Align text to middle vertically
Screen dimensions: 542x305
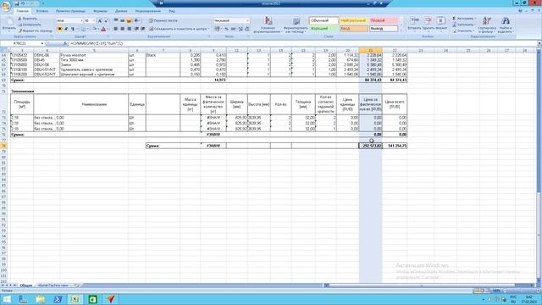click(x=122, y=20)
